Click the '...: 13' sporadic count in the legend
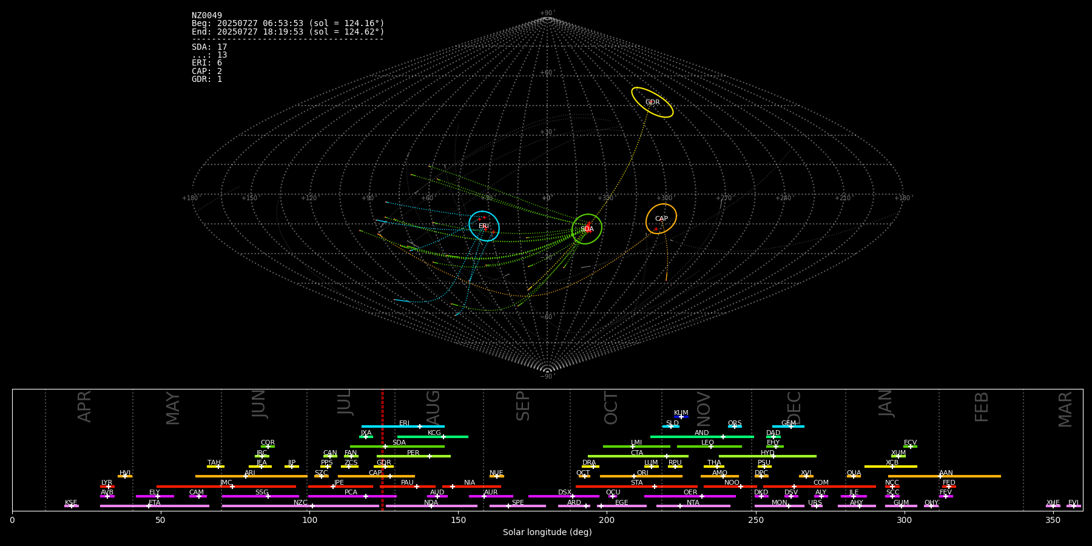Screen dimensions: 1092x546 click(x=209, y=55)
